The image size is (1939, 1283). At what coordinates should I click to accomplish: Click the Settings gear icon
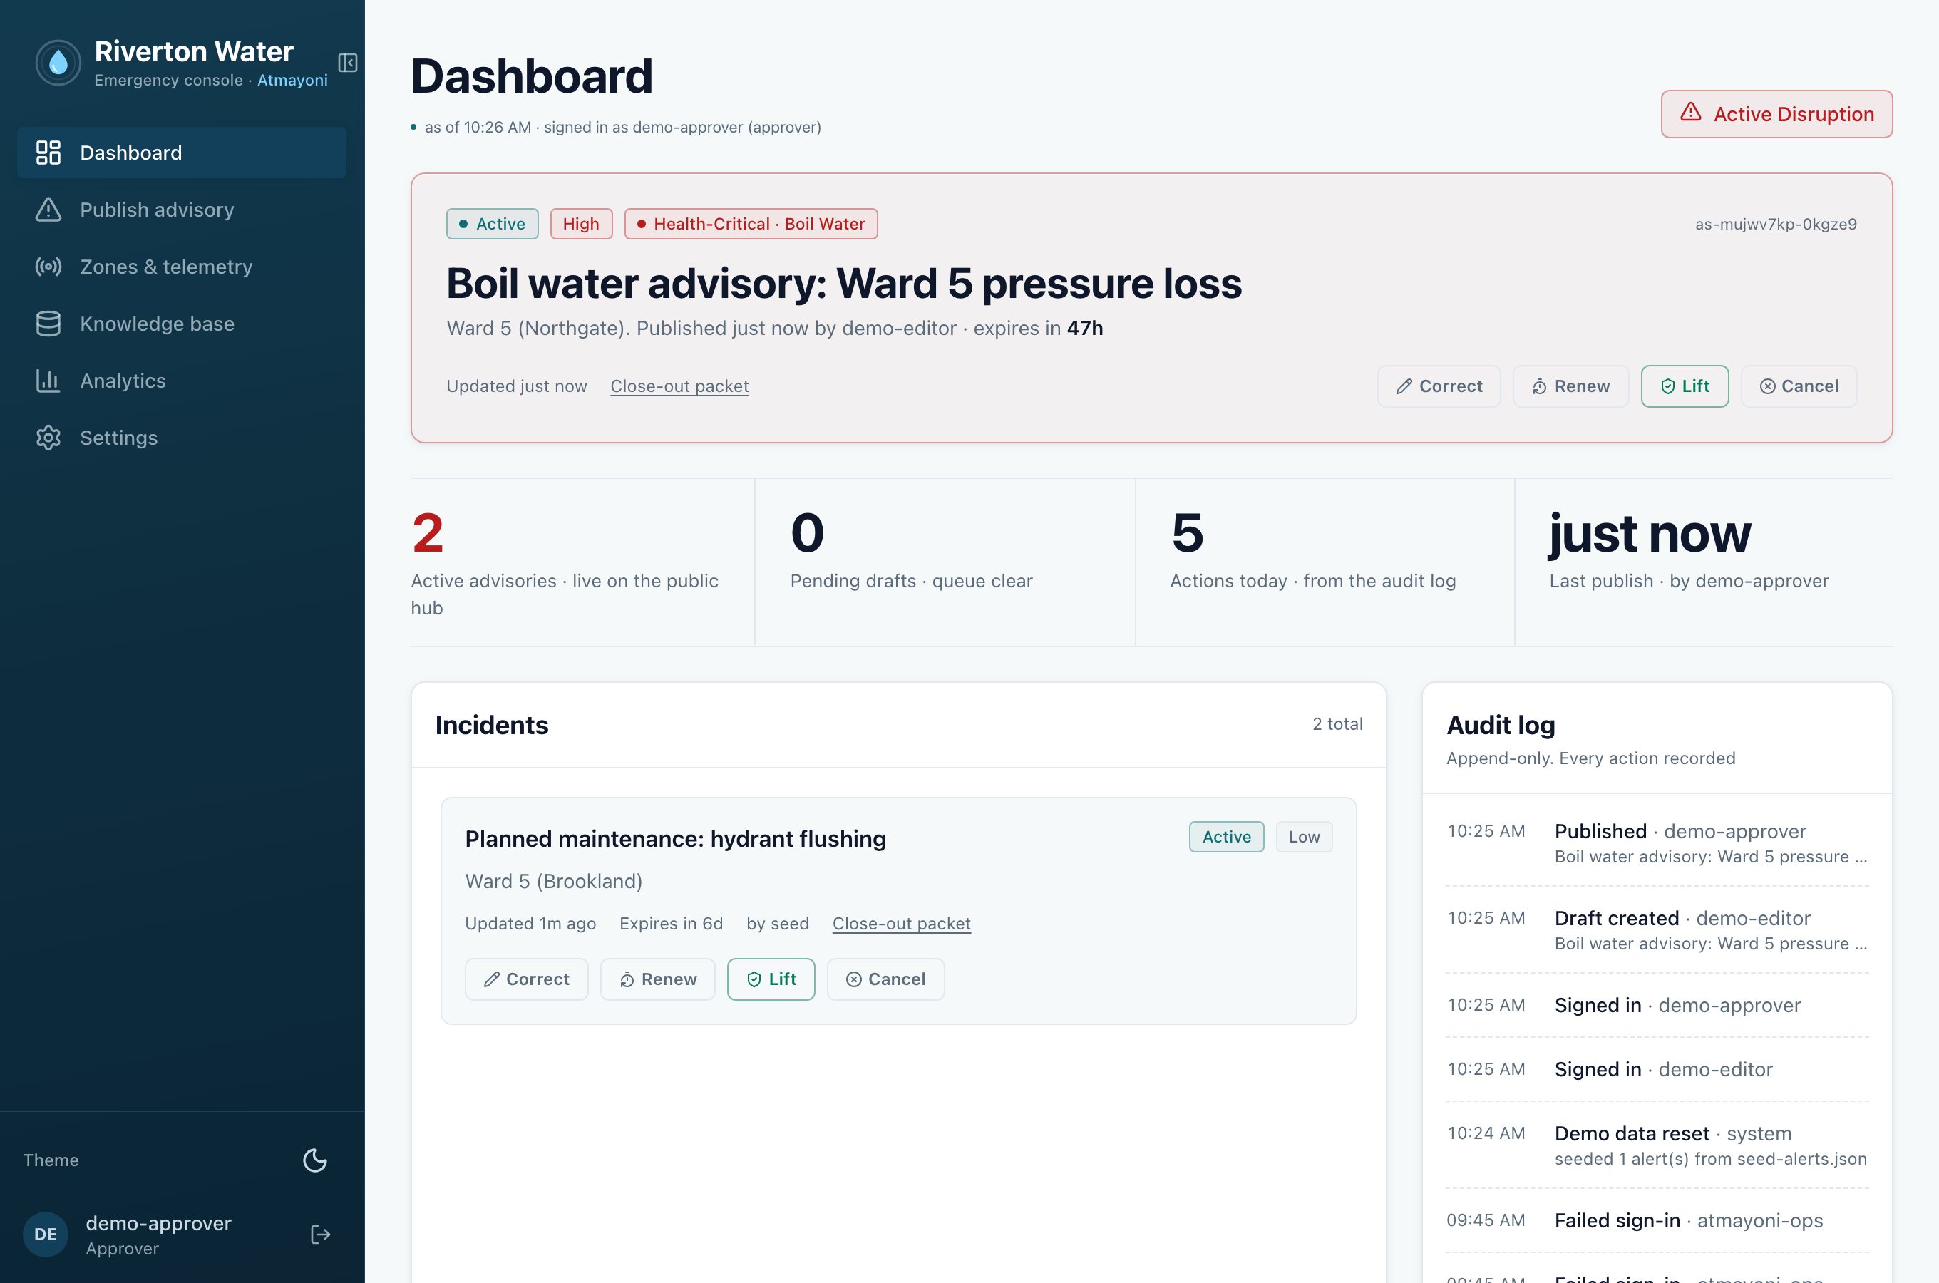[48, 438]
